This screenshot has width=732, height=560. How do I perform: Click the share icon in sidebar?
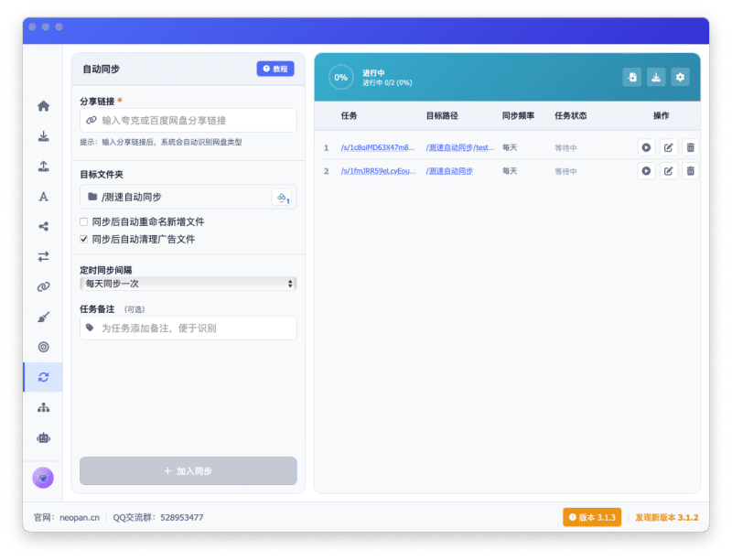43,226
